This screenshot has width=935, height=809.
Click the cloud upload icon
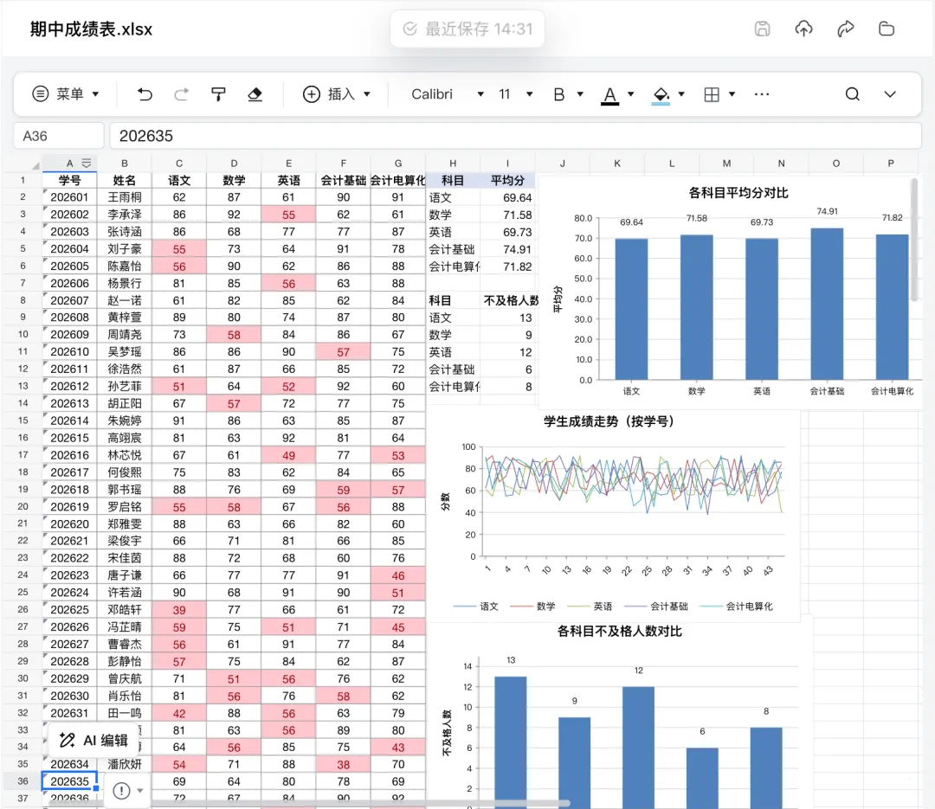(803, 29)
